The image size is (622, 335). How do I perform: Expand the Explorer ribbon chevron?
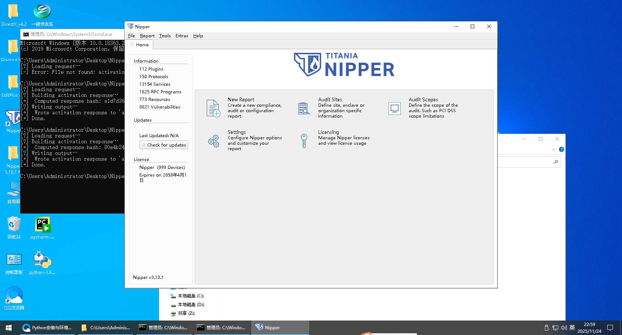553,149
